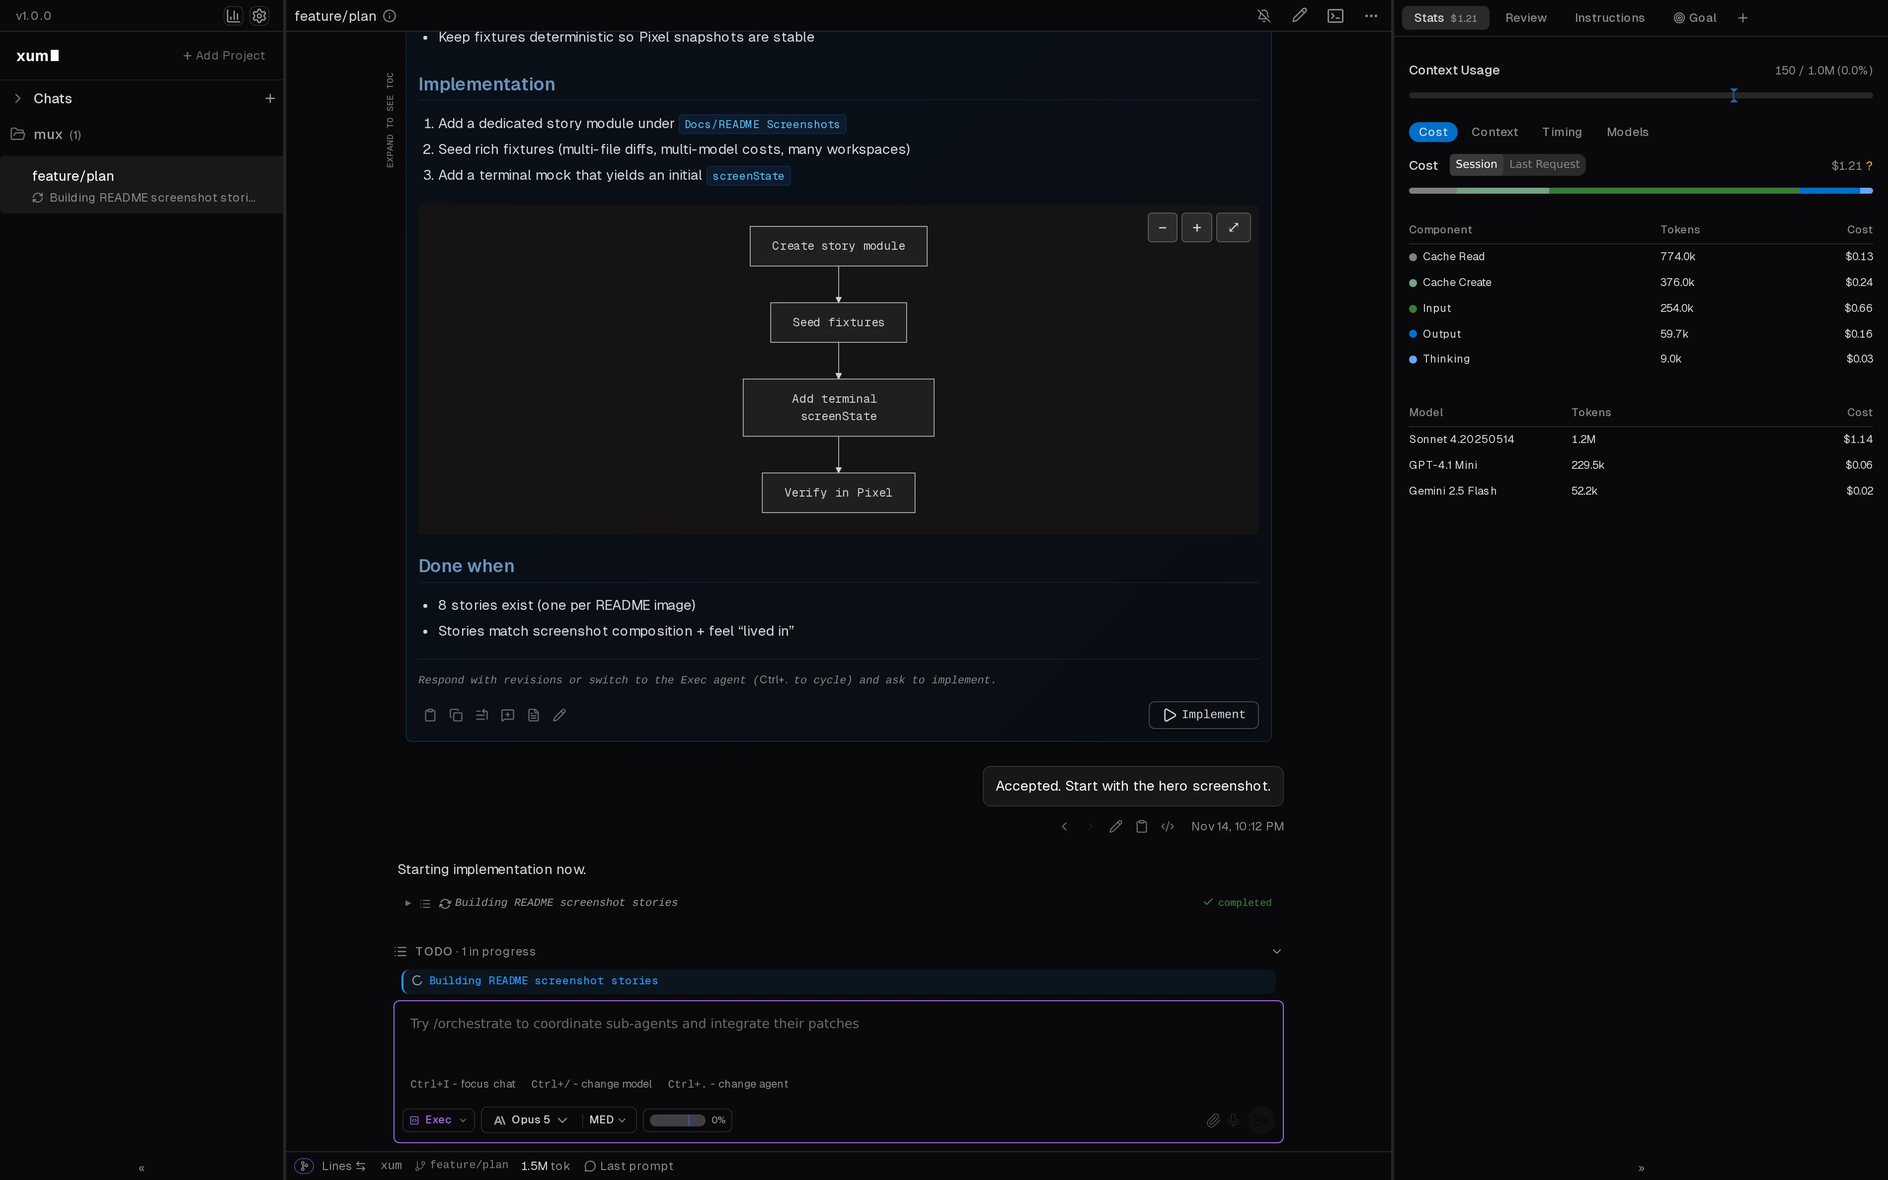
Task: Copy the 'Accepted' user message to clipboard
Action: [1142, 826]
